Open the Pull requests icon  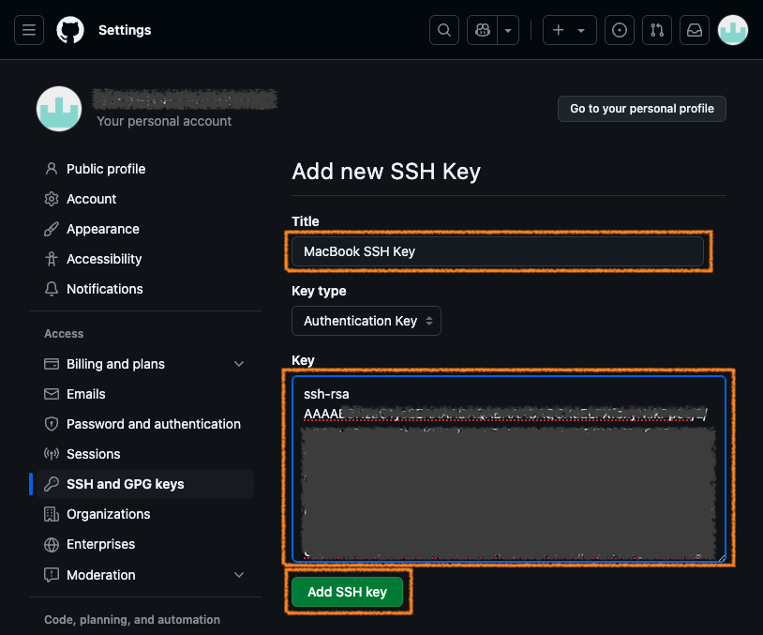pyautogui.click(x=657, y=30)
